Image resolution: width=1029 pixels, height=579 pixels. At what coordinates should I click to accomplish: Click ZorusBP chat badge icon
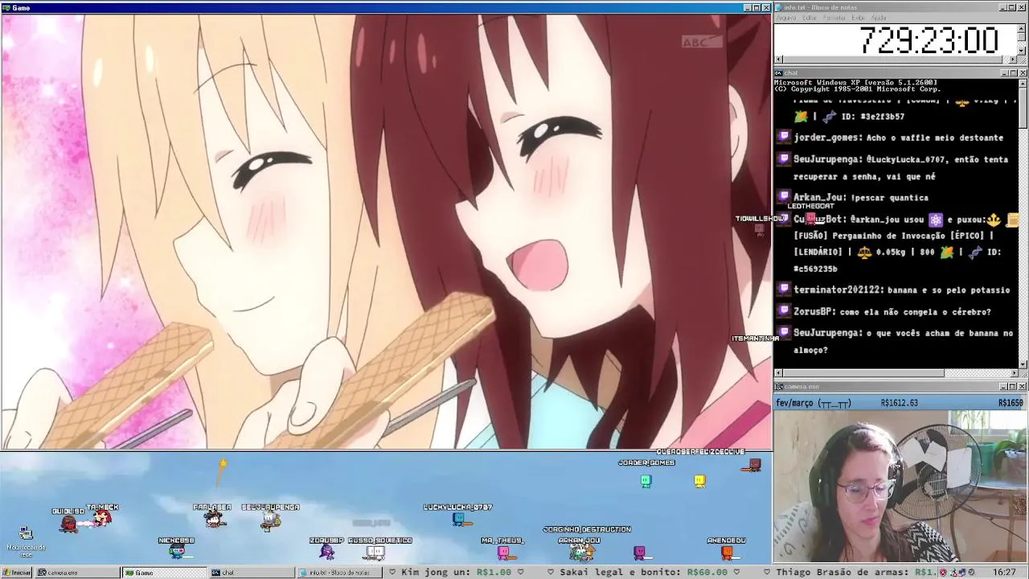(x=785, y=311)
